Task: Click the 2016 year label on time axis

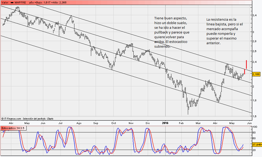Action: click(165, 123)
